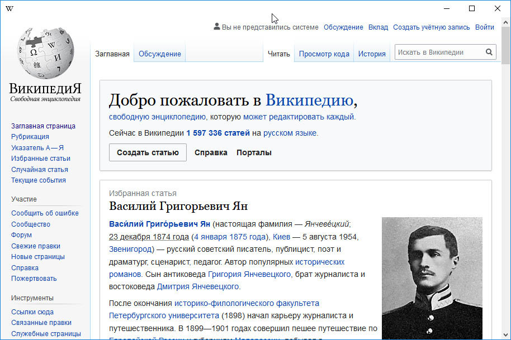Screen dimensions: 511x340
Task: Open the Порталы link
Action: point(254,152)
